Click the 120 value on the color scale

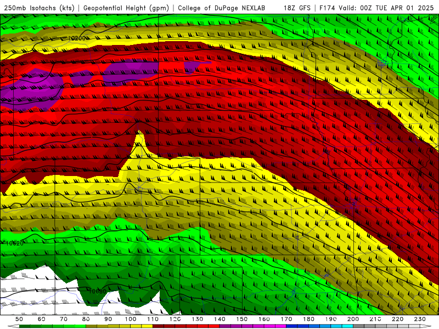(x=175, y=319)
